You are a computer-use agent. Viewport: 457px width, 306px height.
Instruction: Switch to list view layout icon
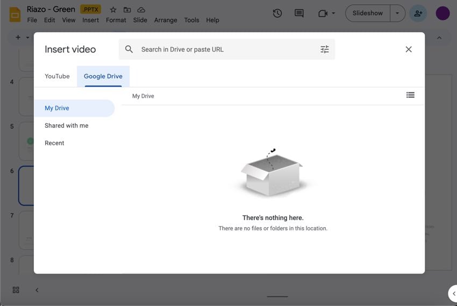click(410, 95)
